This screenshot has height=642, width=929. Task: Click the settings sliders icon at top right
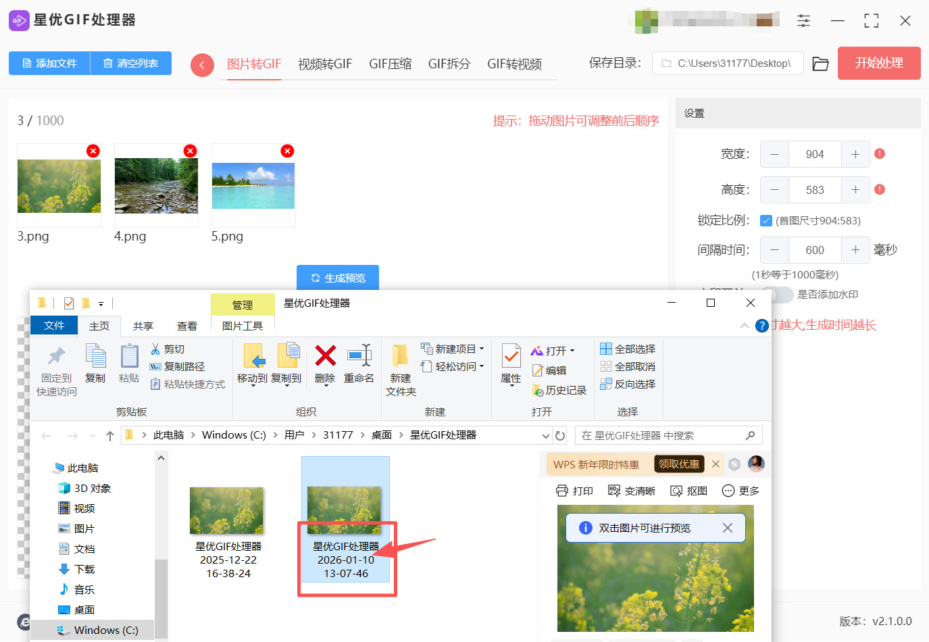pyautogui.click(x=803, y=21)
